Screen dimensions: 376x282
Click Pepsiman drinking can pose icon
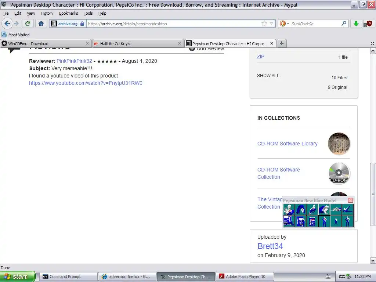pyautogui.click(x=289, y=209)
